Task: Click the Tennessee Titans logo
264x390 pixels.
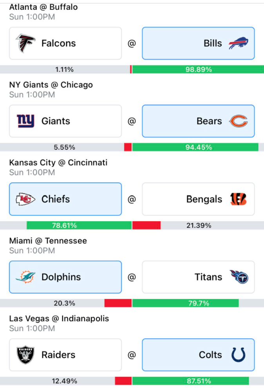Action: (x=239, y=277)
